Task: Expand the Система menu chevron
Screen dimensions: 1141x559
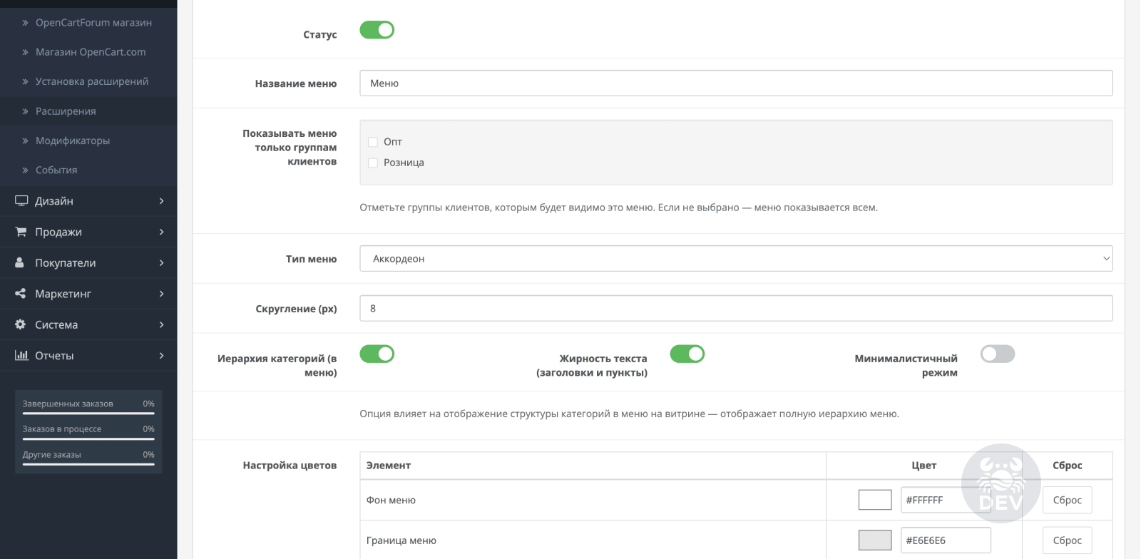Action: (x=162, y=324)
